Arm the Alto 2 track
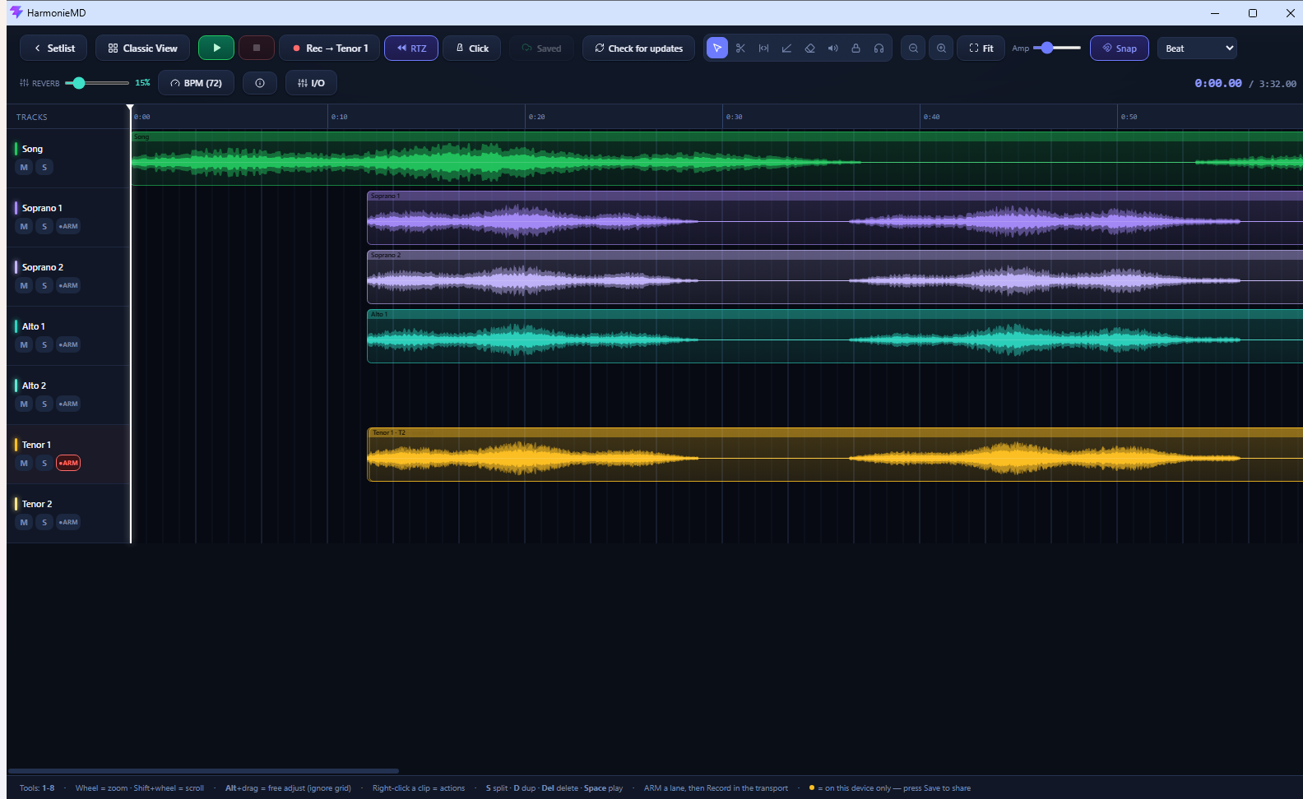This screenshot has width=1303, height=799. click(68, 404)
